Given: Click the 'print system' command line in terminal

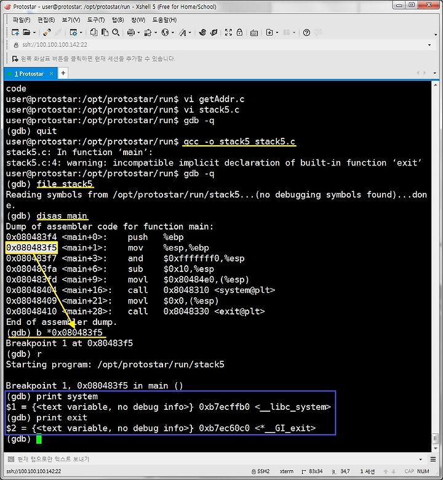Looking at the screenshot, I should tap(52, 396).
